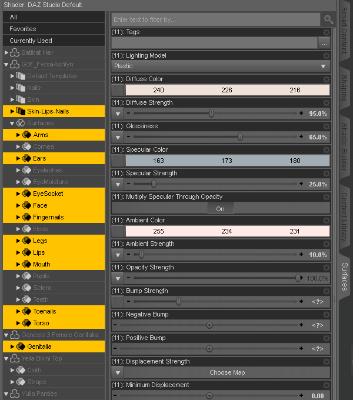This screenshot has height=400, width=353.
Task: Select the All filter category
Action: 54,17
